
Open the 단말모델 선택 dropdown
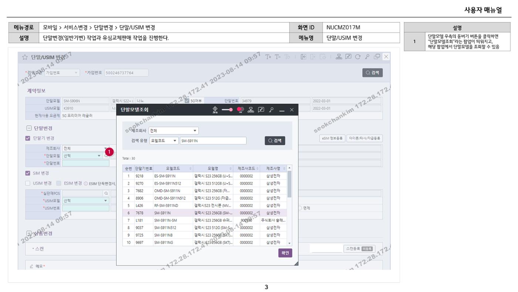pyautogui.click(x=82, y=156)
